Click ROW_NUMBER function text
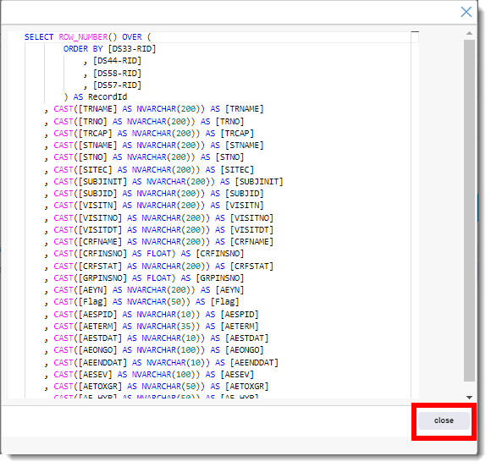This screenshot has width=491, height=467. click(x=83, y=37)
